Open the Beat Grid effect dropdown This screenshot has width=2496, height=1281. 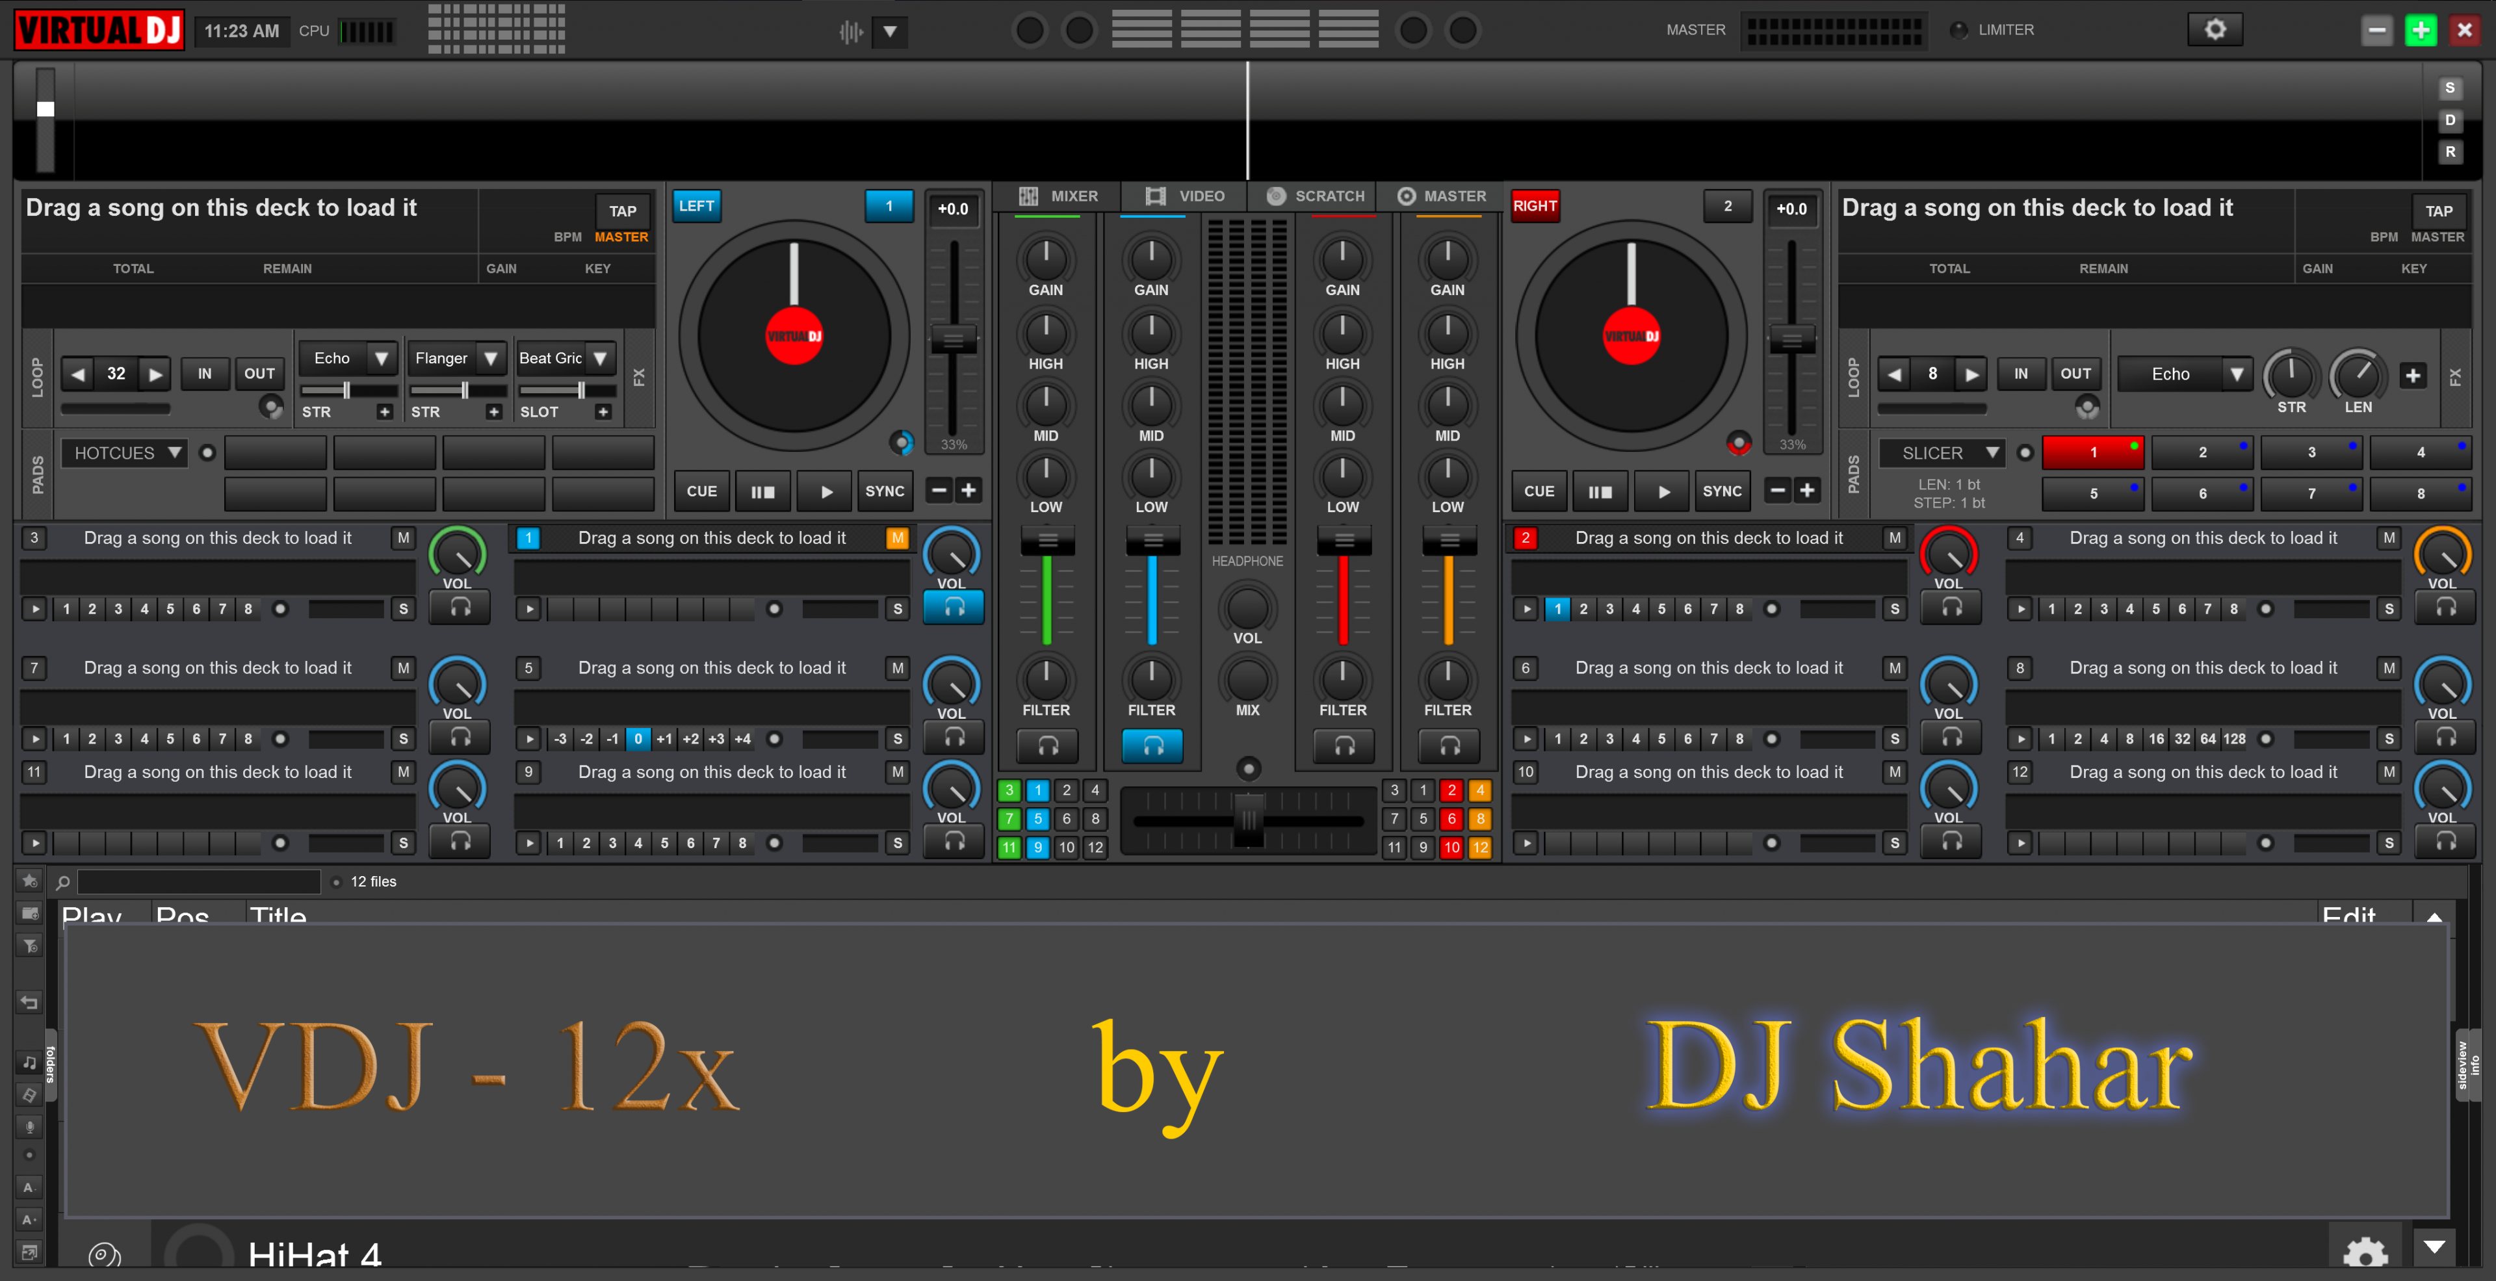[x=600, y=357]
